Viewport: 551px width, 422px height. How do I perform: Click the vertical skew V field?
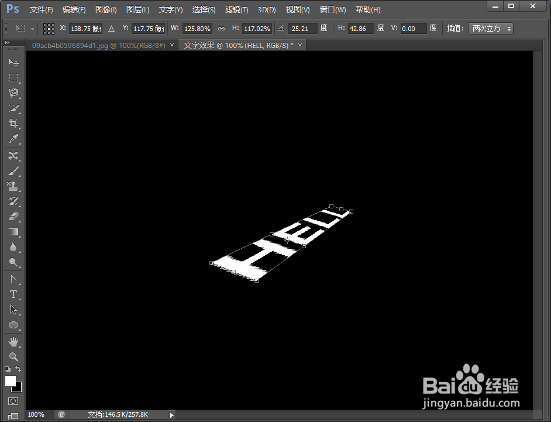click(414, 29)
